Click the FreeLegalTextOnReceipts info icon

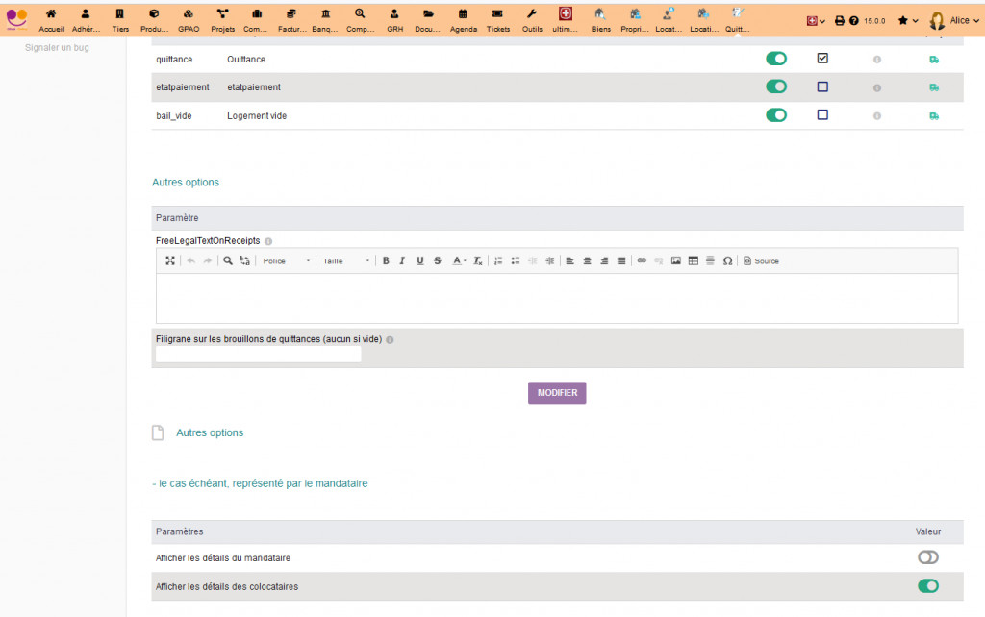(268, 241)
